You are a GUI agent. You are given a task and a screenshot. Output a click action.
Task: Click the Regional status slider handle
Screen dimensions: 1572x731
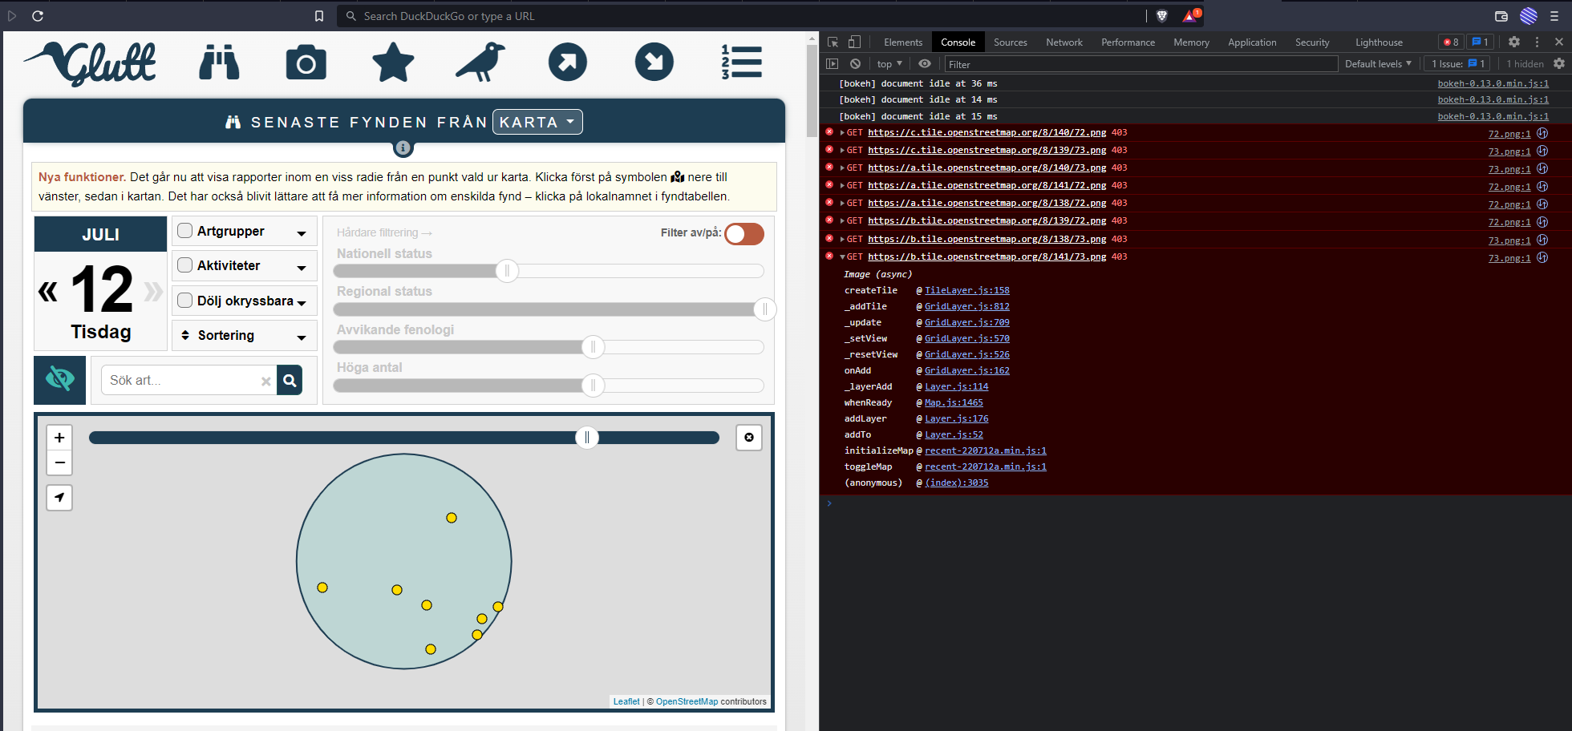pyautogui.click(x=765, y=309)
